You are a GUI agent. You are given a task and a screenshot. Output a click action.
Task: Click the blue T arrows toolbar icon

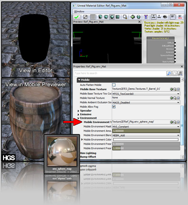[146, 17]
